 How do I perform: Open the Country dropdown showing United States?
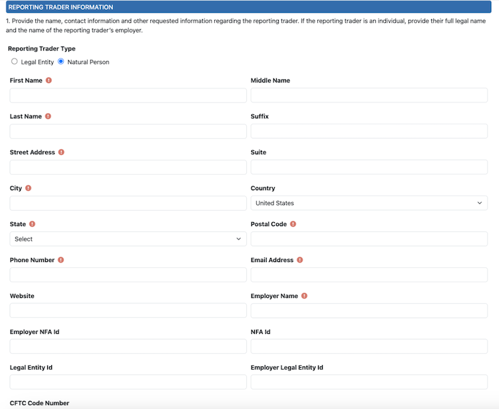369,203
